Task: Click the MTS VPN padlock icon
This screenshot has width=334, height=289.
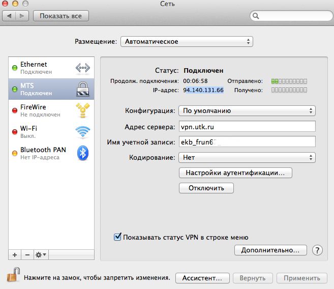Action: coord(82,90)
